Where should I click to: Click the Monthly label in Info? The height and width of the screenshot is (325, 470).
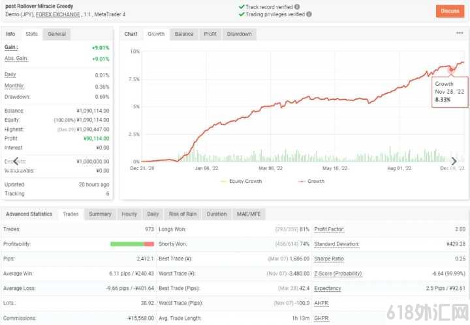[x=14, y=86]
